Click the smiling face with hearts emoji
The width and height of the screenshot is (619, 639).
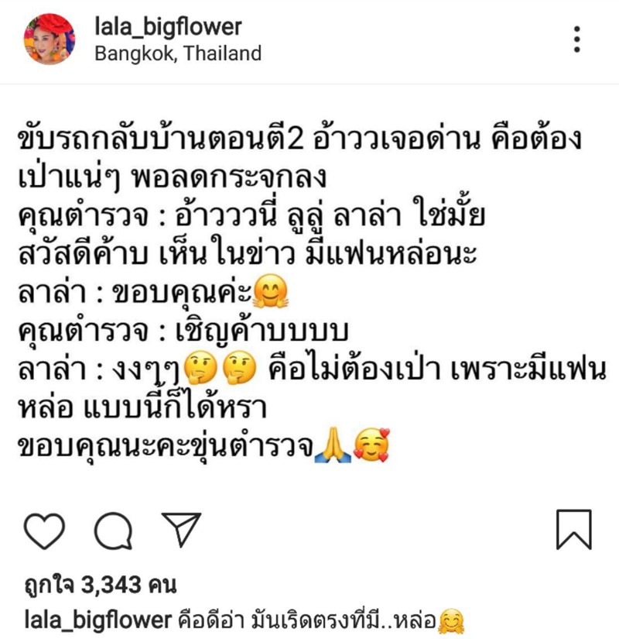(371, 445)
